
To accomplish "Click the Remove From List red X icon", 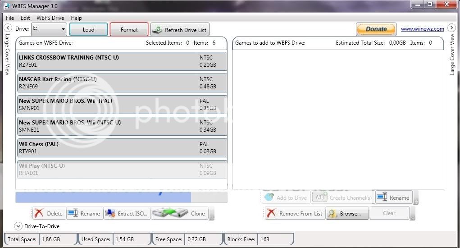I will click(271, 213).
